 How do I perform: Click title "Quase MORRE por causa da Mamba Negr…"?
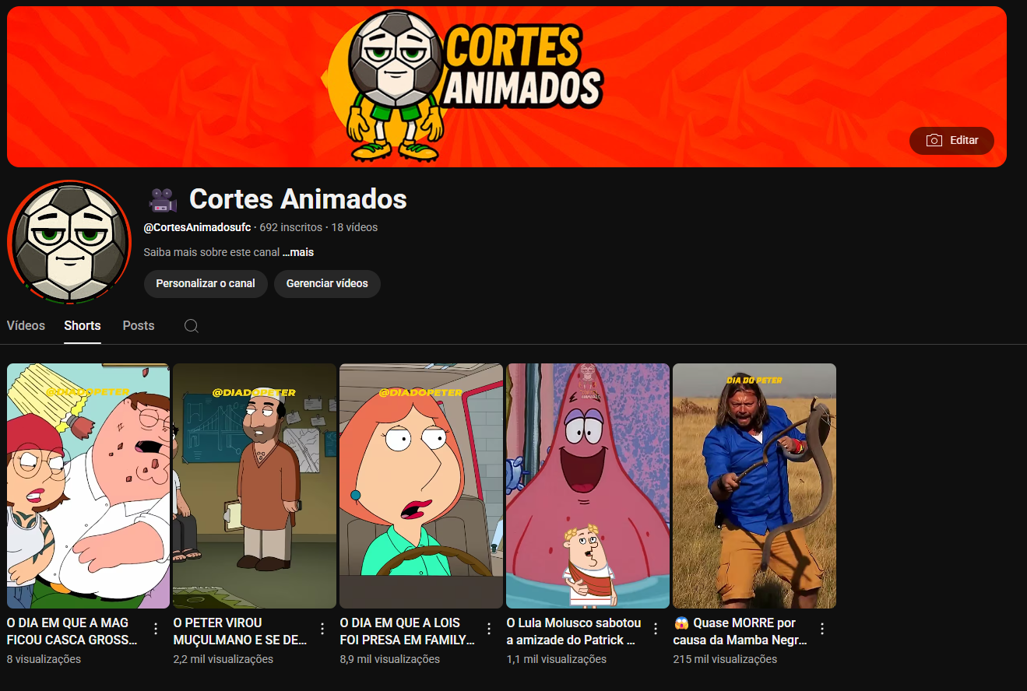tap(740, 631)
